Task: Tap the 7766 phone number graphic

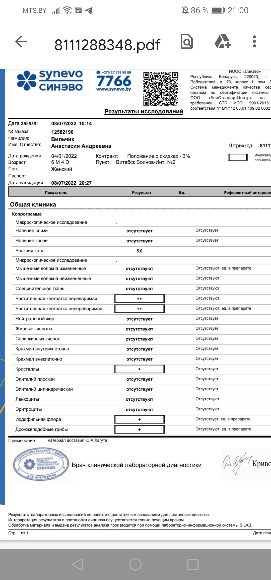Action: (x=114, y=81)
